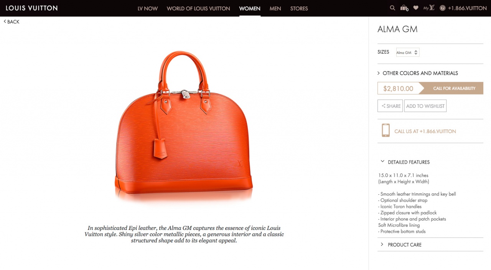Screen dimensions: 491x270
Task: Click the orange Alma bag image
Action: click(184, 124)
